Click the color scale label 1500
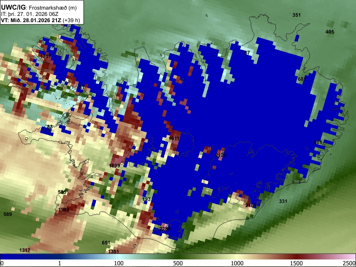356x267 pixels. (x=297, y=263)
